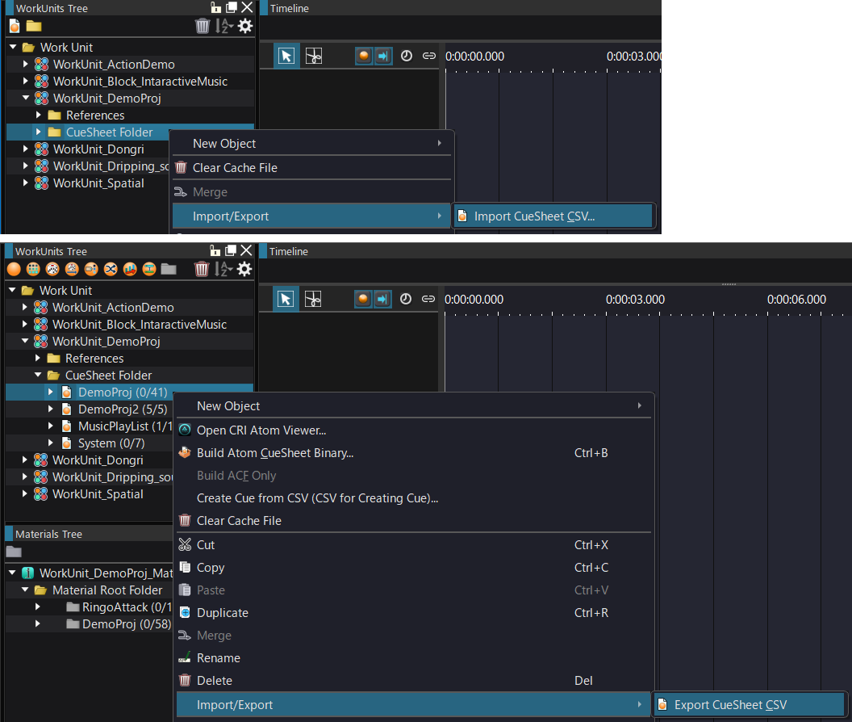Viewport: 852px width, 722px height.
Task: Click the clock icon in upper Timeline toolbar
Action: point(407,56)
